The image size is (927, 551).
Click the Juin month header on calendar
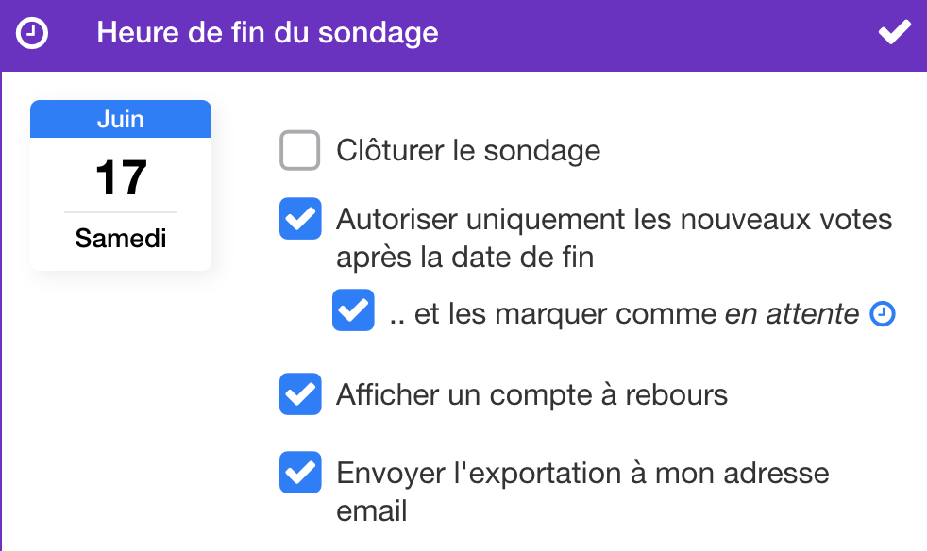(x=121, y=120)
